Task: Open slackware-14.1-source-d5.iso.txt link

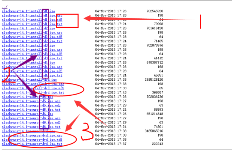Action: [x=31, y=110]
